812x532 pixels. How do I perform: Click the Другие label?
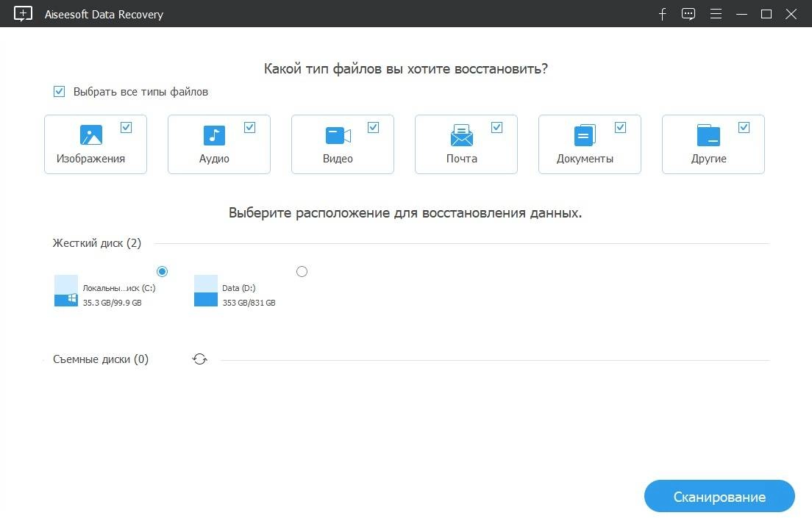708,159
